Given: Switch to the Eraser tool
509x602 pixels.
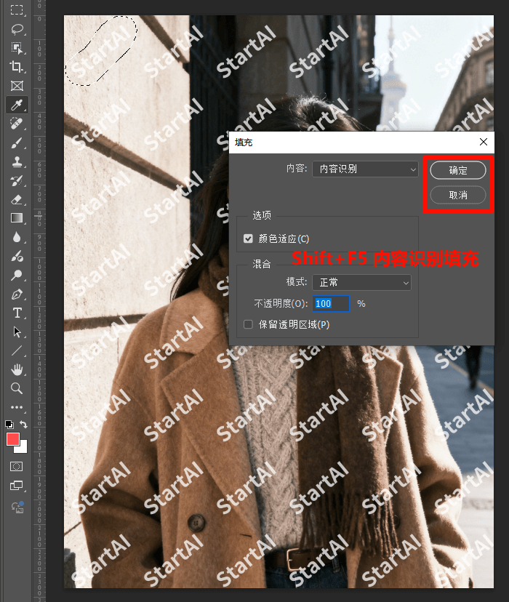Looking at the screenshot, I should [x=16, y=199].
